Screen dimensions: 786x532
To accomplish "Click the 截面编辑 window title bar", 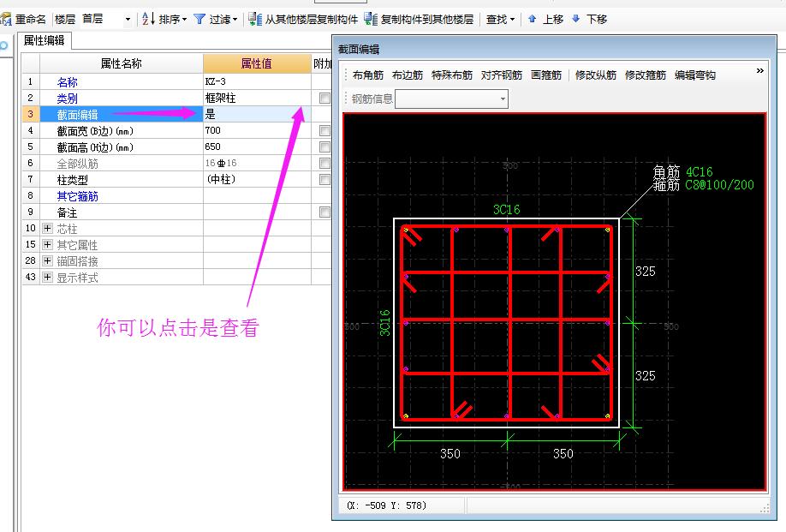I will [555, 49].
